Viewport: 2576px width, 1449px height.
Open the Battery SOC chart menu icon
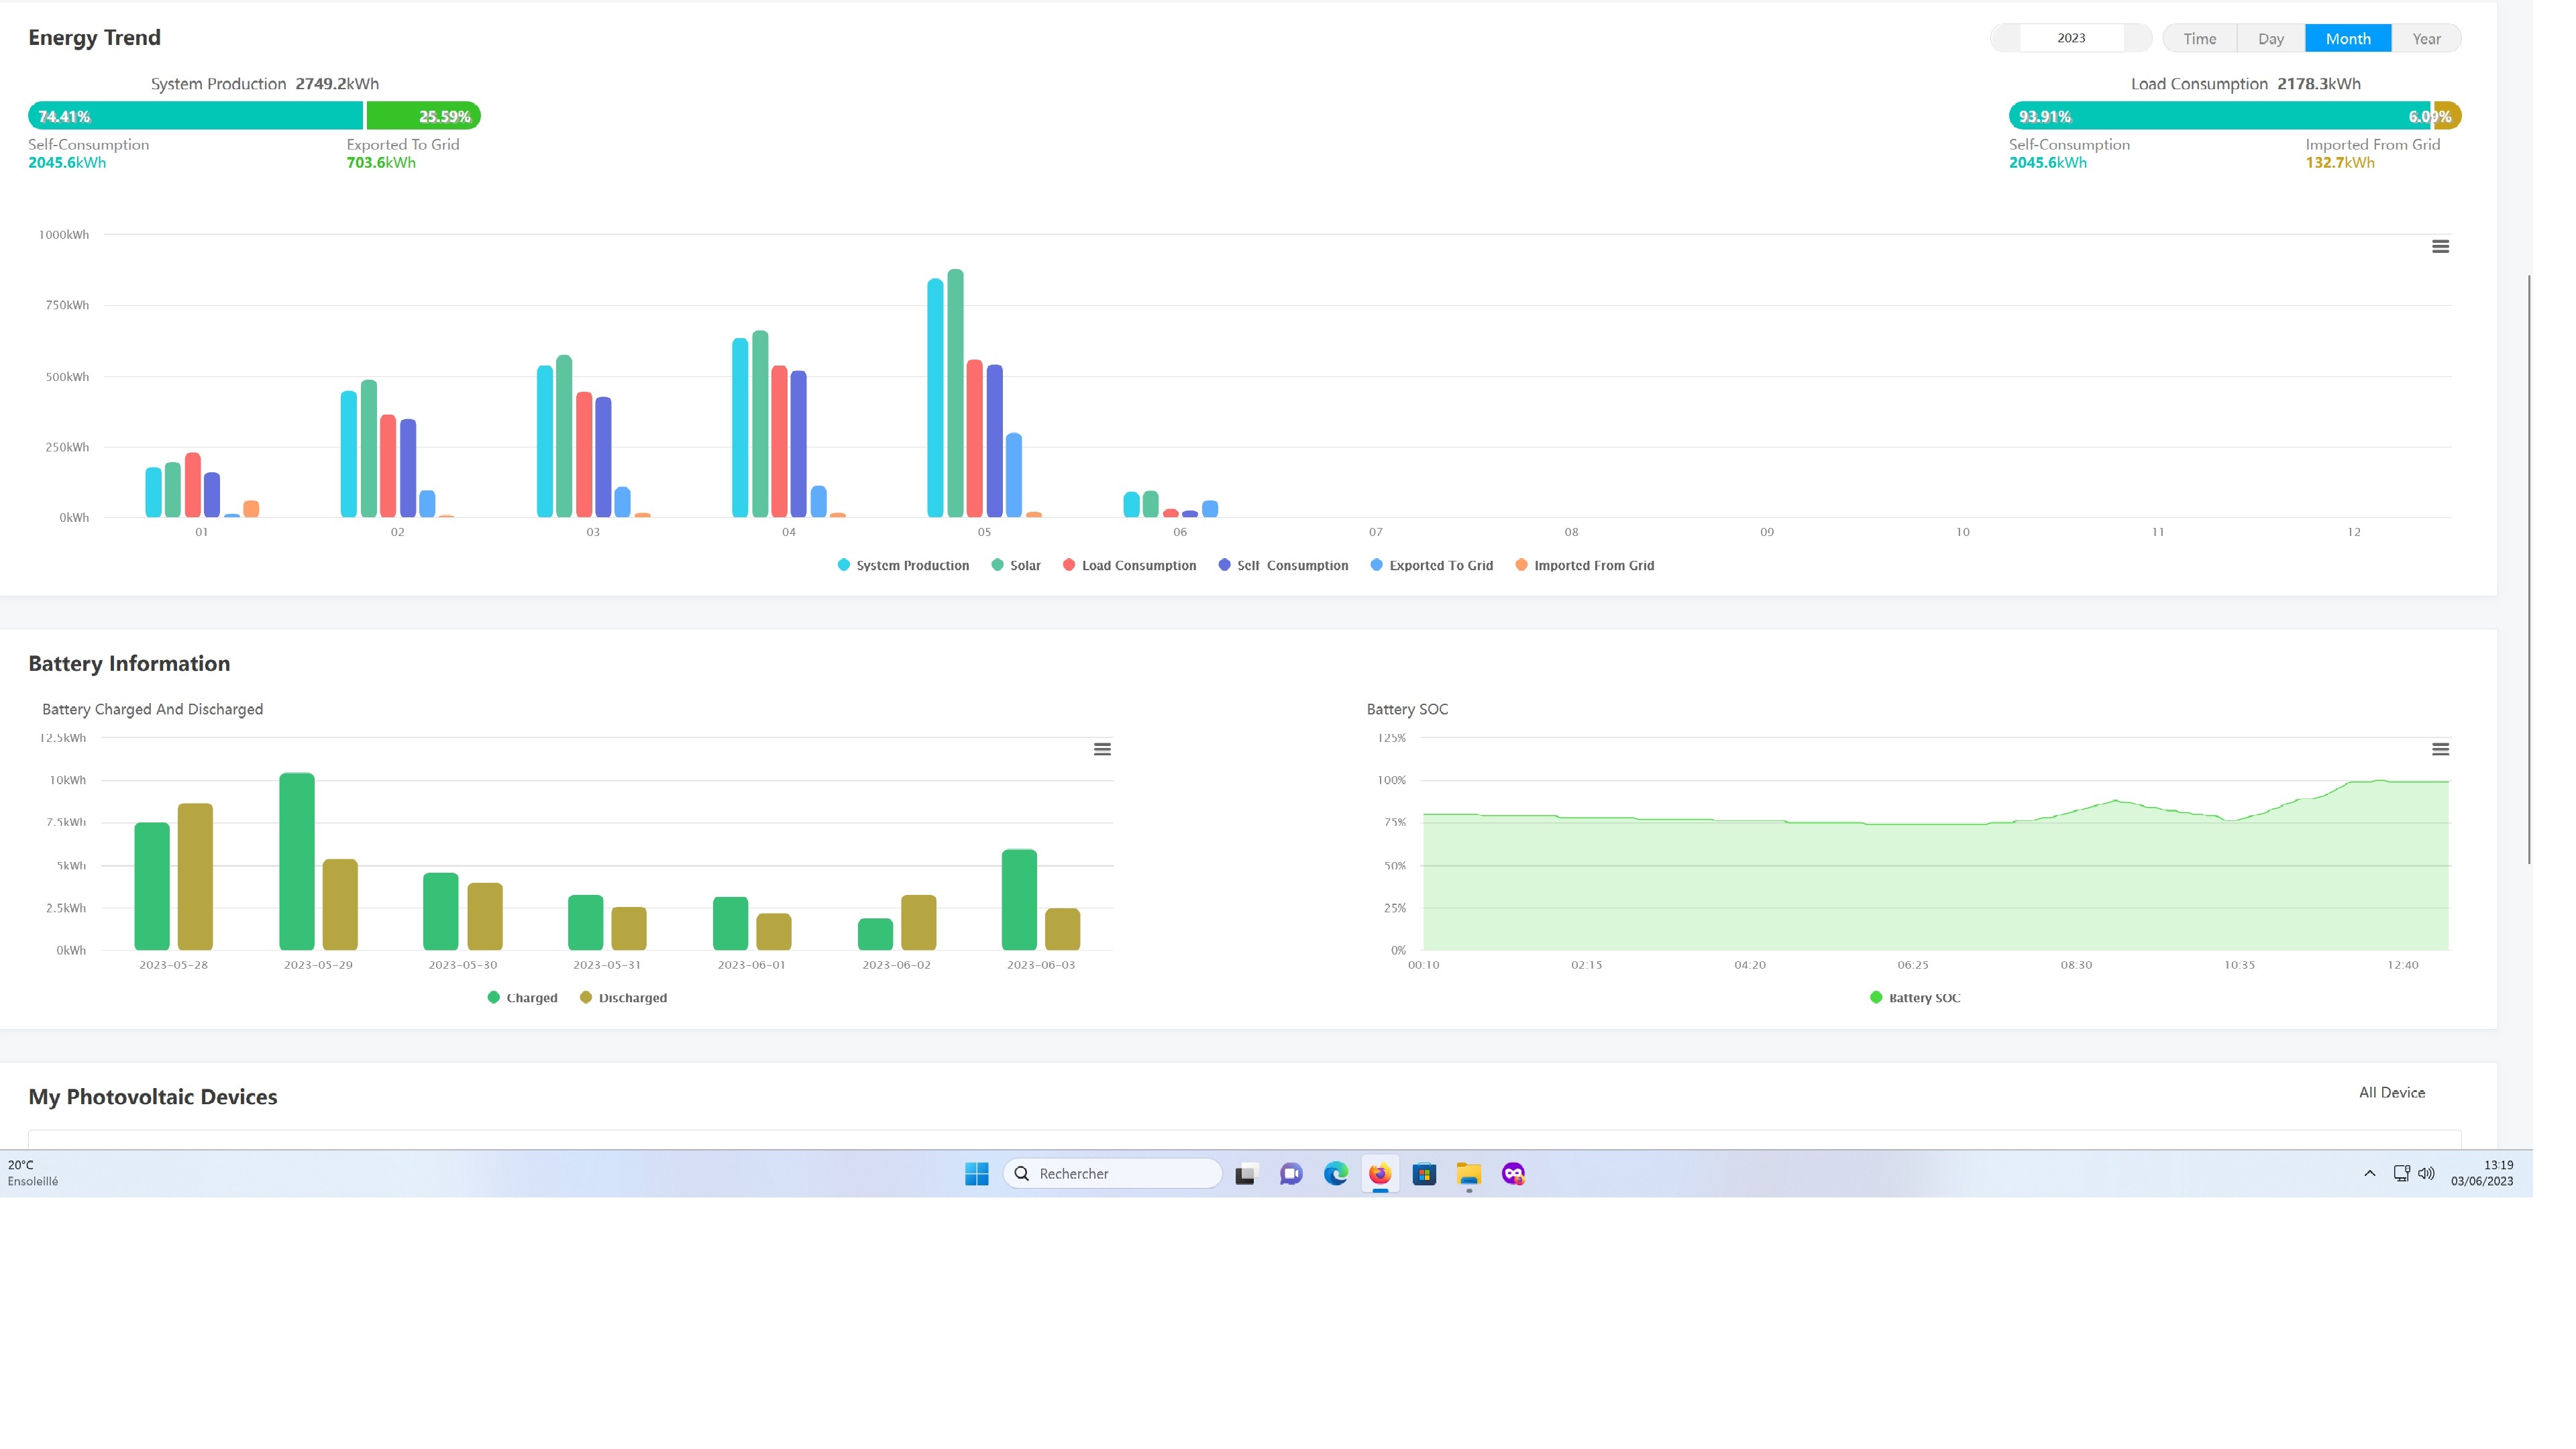coord(2440,749)
